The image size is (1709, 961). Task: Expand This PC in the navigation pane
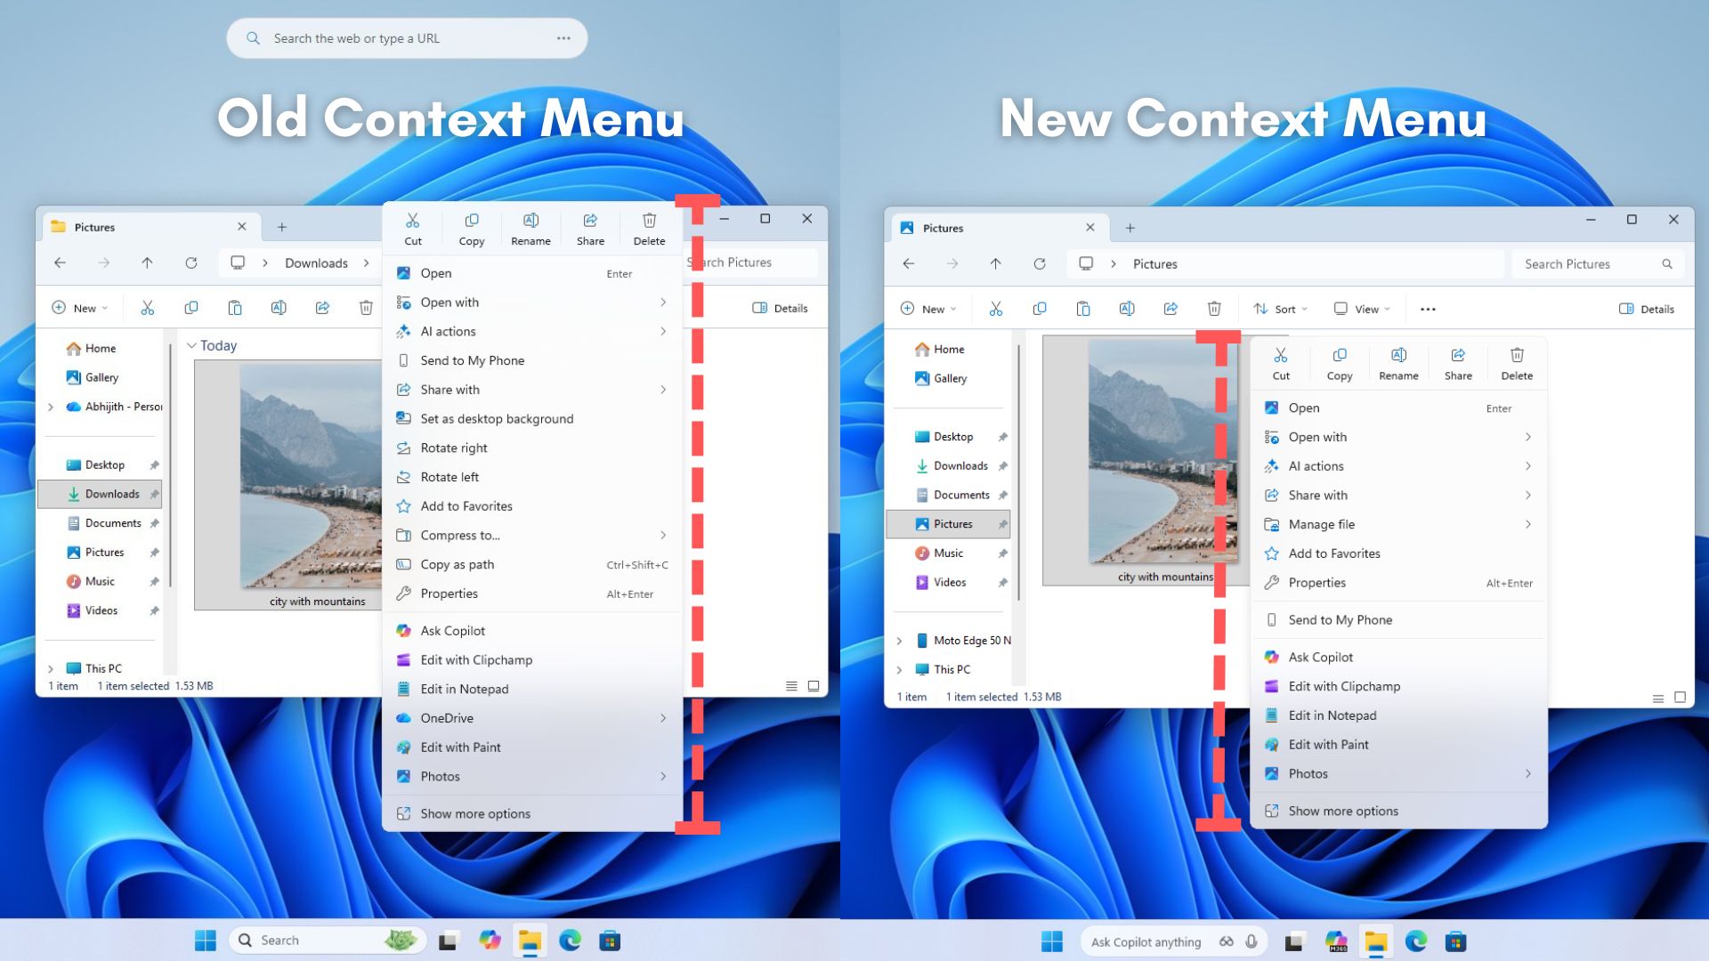point(899,669)
